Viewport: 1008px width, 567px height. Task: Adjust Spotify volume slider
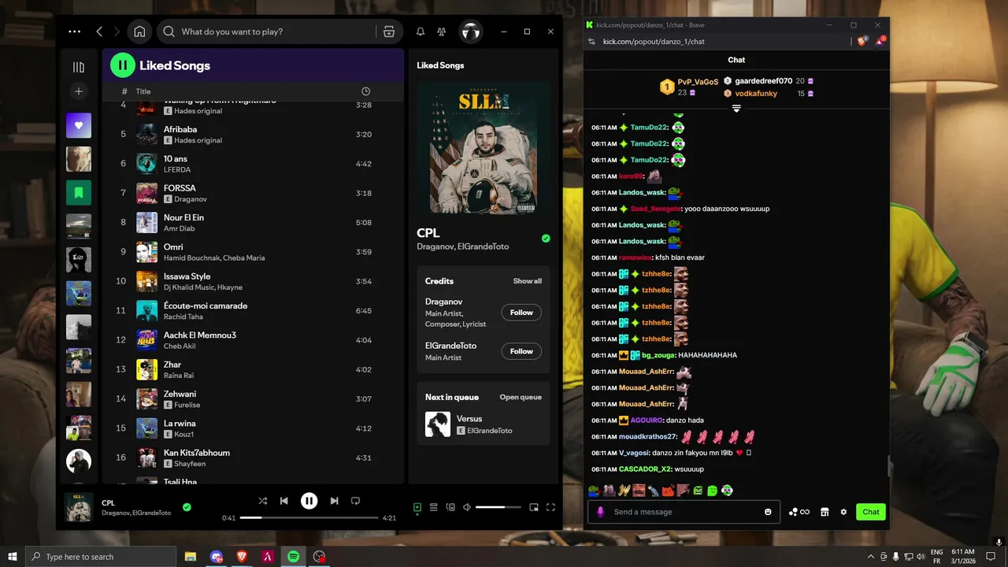(498, 507)
